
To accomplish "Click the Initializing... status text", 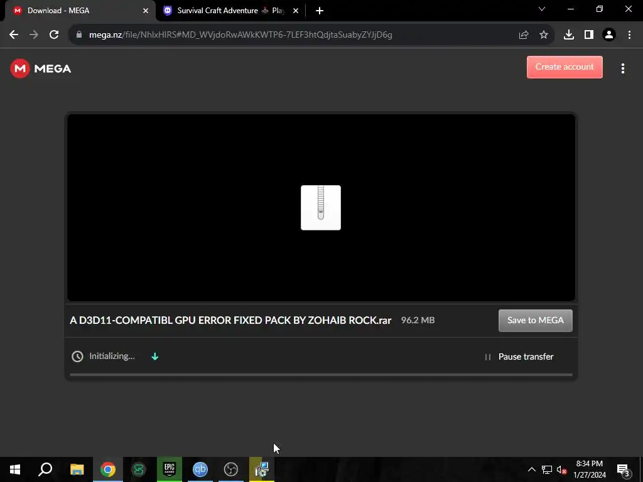I will (x=112, y=356).
